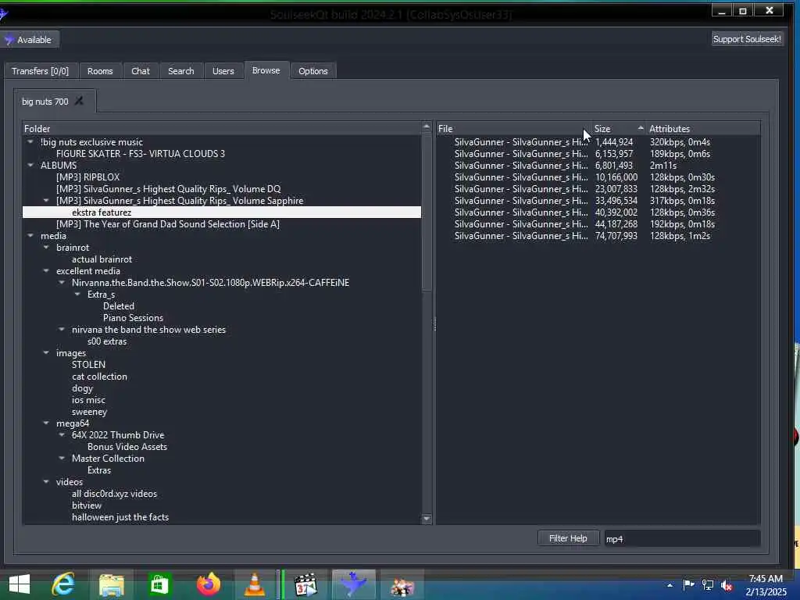Collapse the Extra_s folder
This screenshot has width=800, height=600.
click(x=77, y=295)
